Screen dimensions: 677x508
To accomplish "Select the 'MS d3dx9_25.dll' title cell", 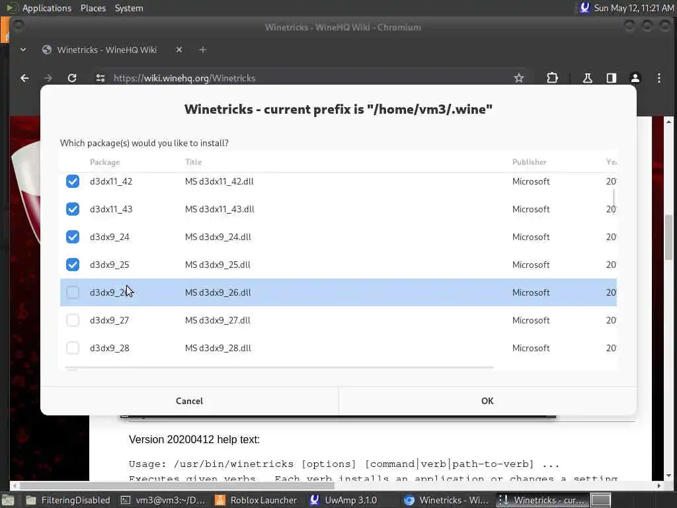I will coord(218,265).
